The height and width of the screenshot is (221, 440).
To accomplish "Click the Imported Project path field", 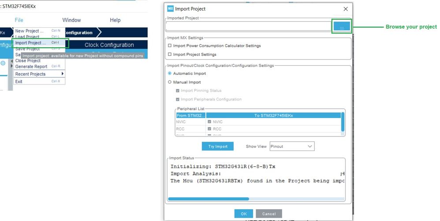I will pyautogui.click(x=249, y=26).
